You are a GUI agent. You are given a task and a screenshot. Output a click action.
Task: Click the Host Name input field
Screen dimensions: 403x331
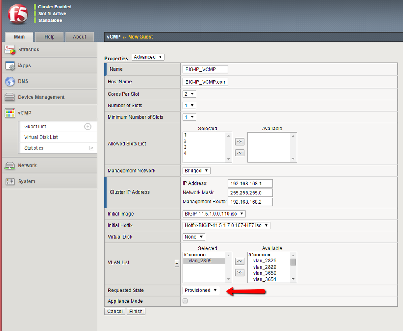[x=205, y=82]
